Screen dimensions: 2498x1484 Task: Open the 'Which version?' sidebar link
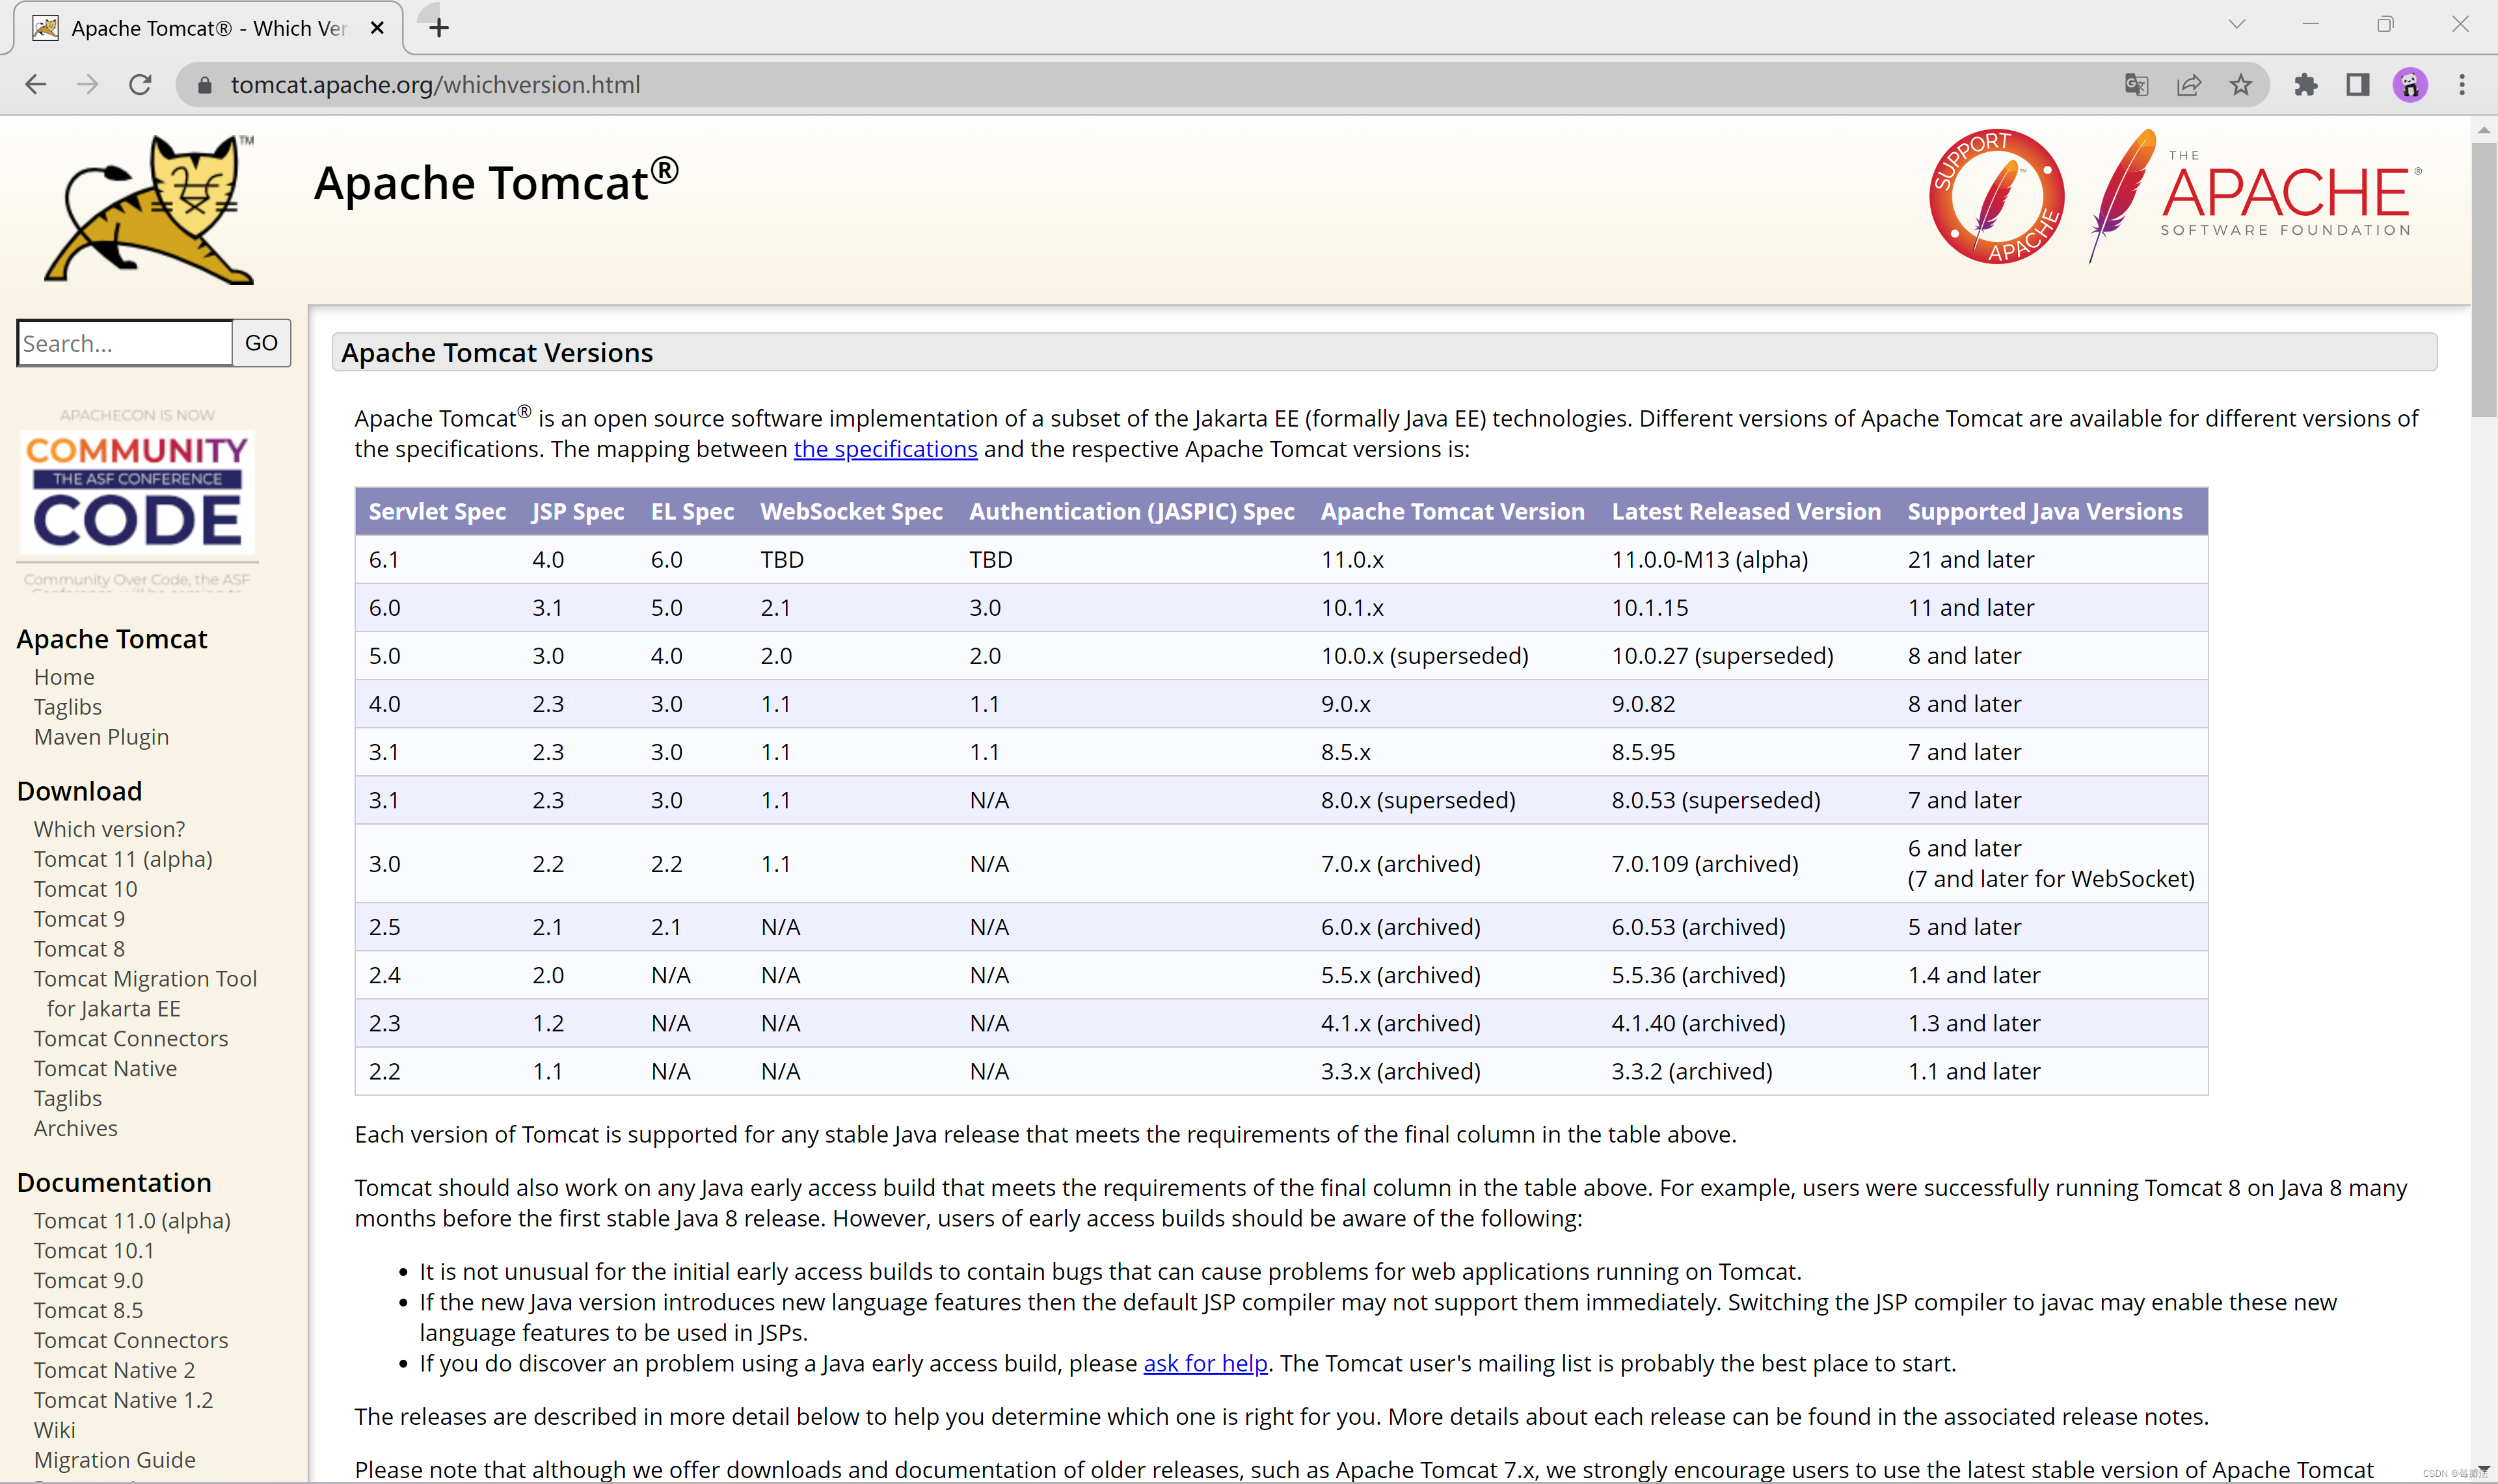click(109, 829)
